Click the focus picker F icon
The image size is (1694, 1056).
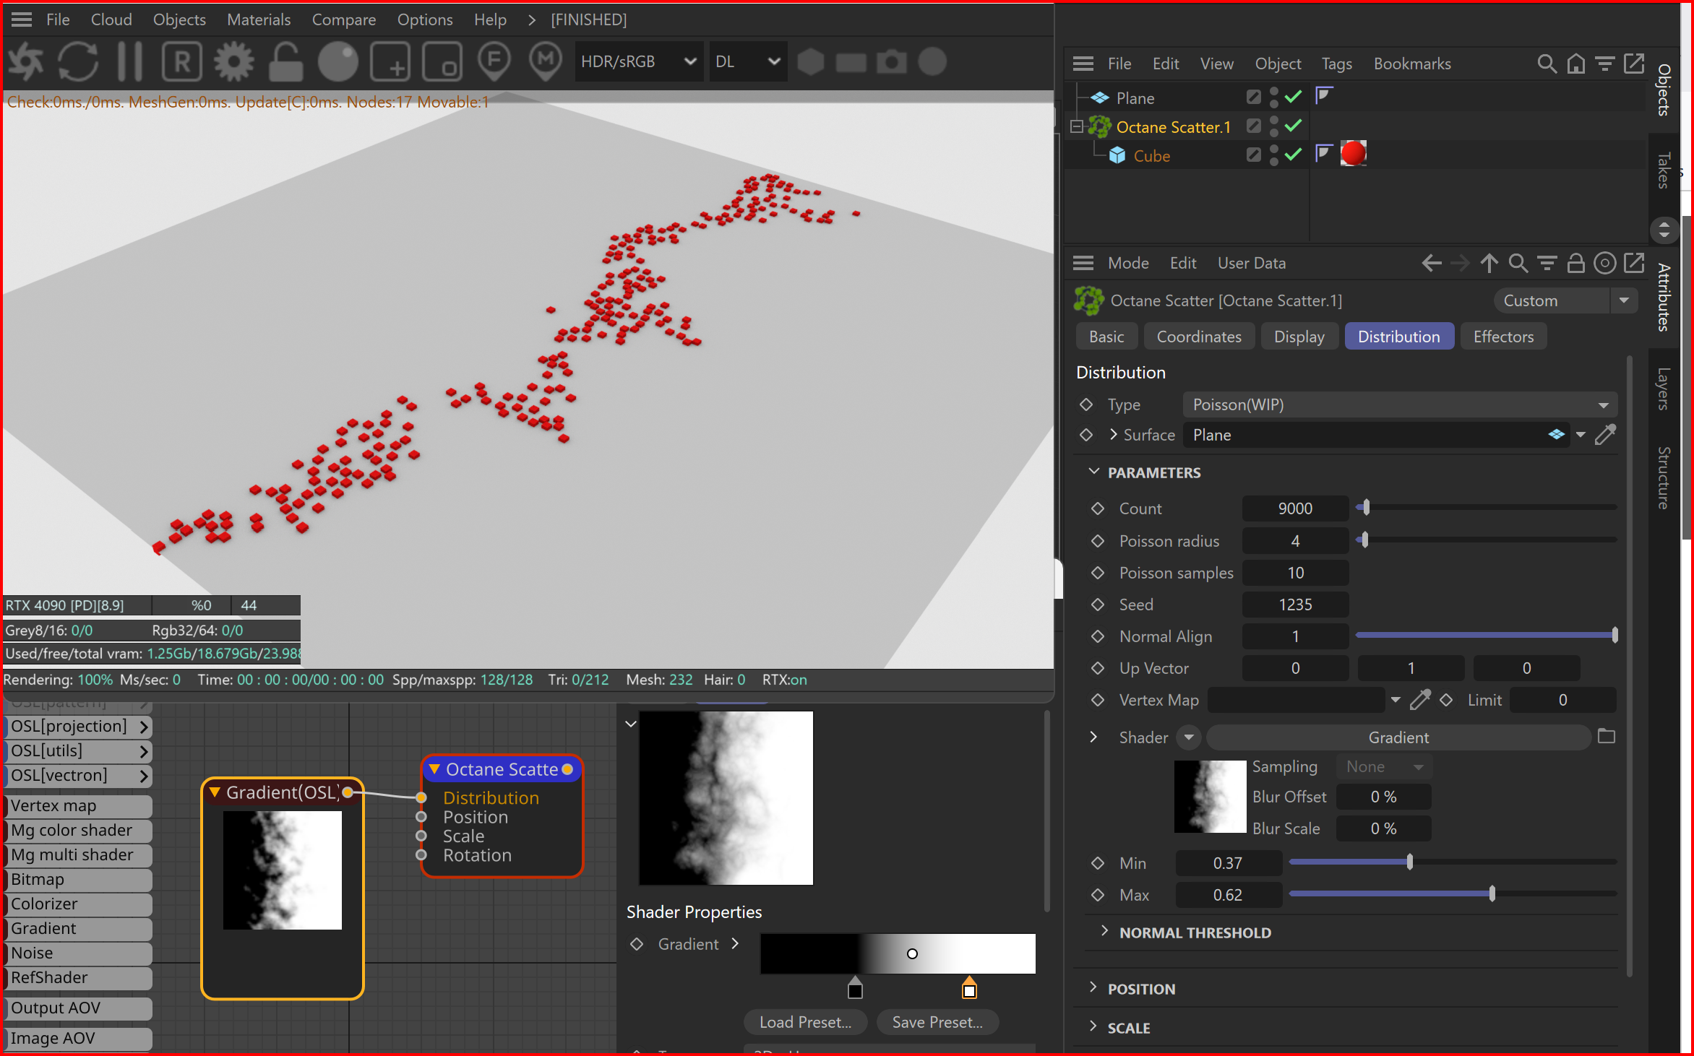click(494, 62)
